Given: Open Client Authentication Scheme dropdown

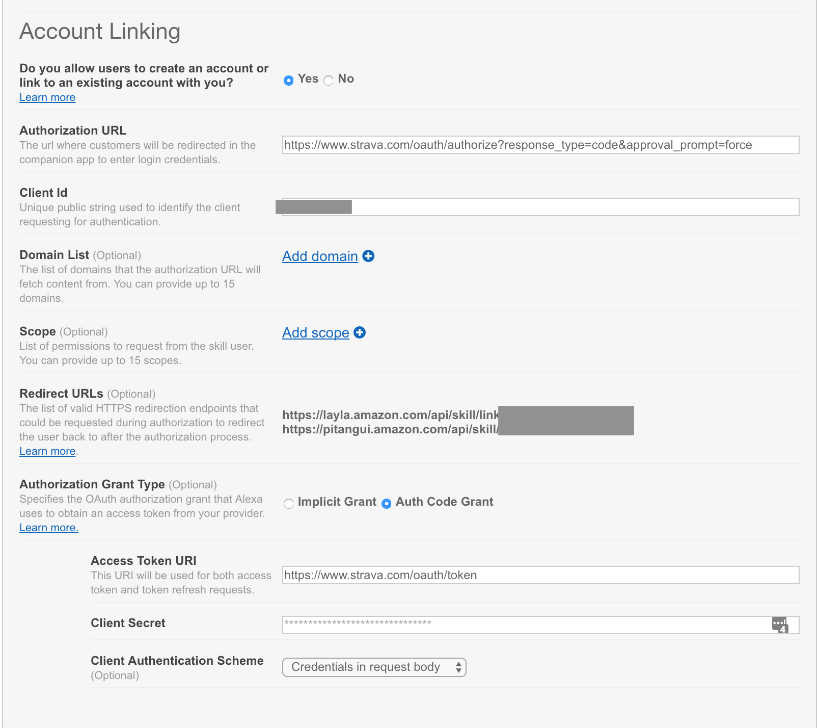Looking at the screenshot, I should pyautogui.click(x=374, y=667).
